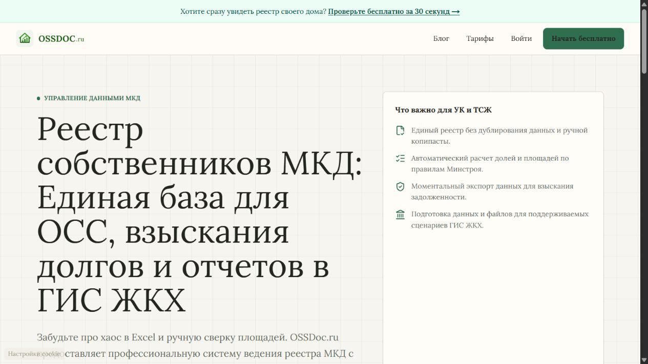Click the OSSDOC.ru brand name
648x364 pixels.
(61, 39)
